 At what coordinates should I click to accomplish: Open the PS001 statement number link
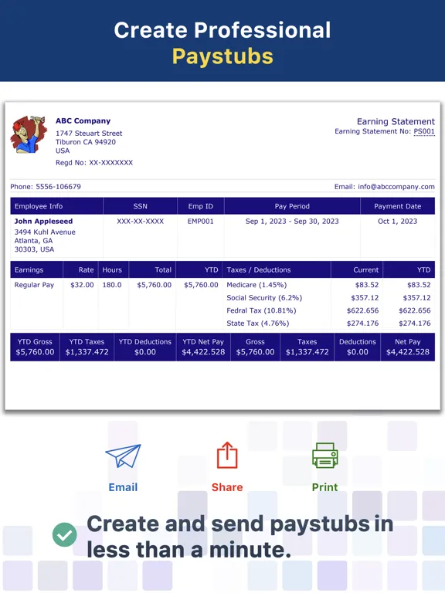pyautogui.click(x=424, y=131)
